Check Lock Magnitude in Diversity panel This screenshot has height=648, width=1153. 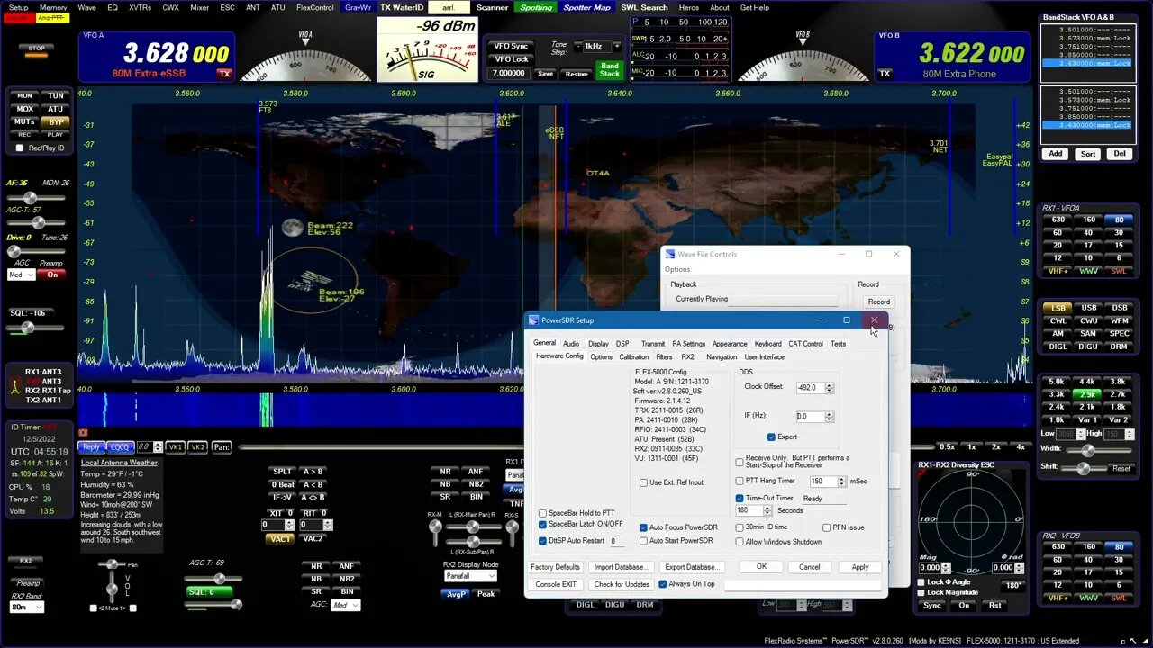(x=920, y=591)
